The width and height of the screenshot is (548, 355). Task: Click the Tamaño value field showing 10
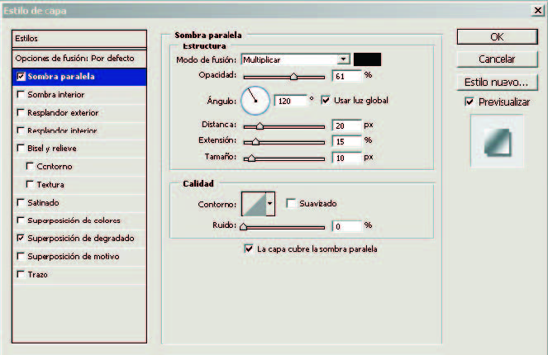346,158
